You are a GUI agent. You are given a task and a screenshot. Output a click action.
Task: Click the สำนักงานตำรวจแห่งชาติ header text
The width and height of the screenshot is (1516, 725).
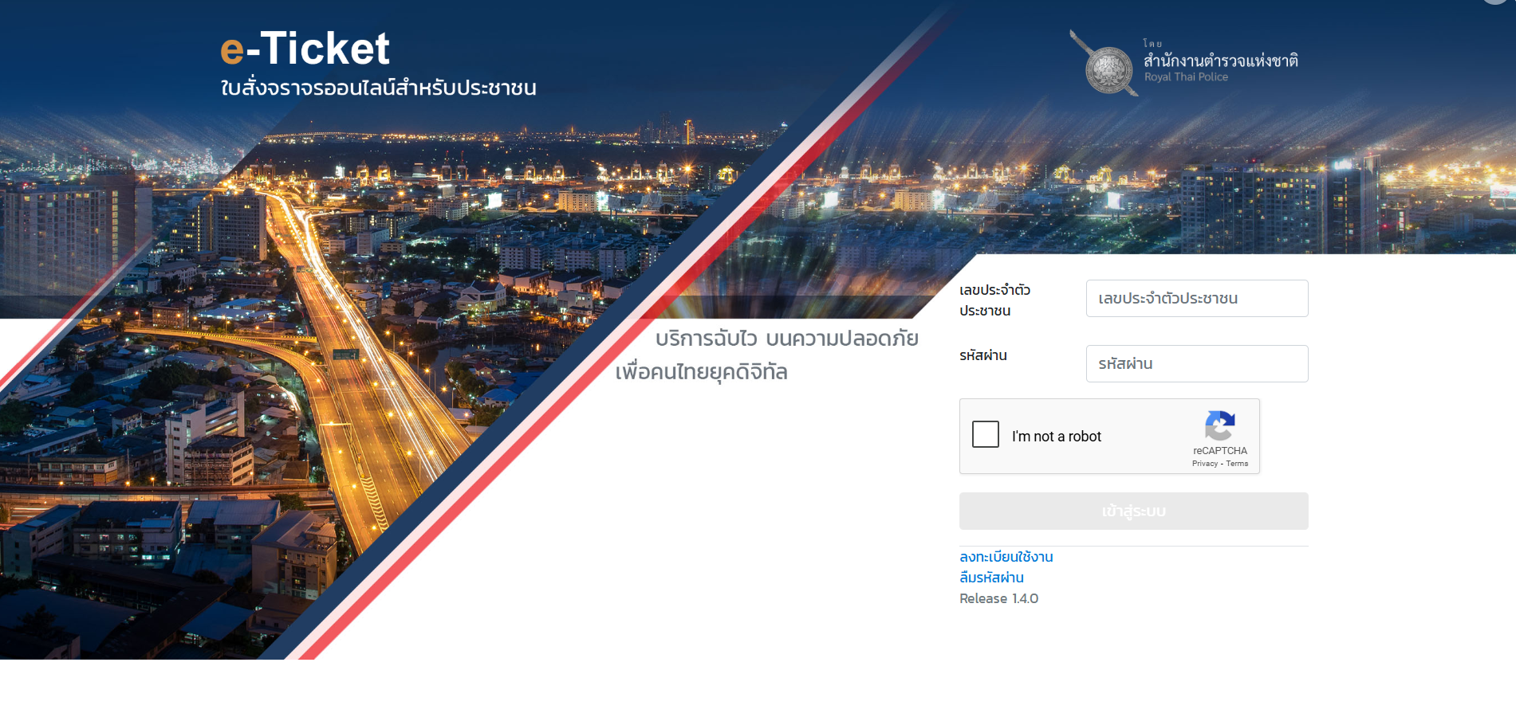click(x=1221, y=61)
